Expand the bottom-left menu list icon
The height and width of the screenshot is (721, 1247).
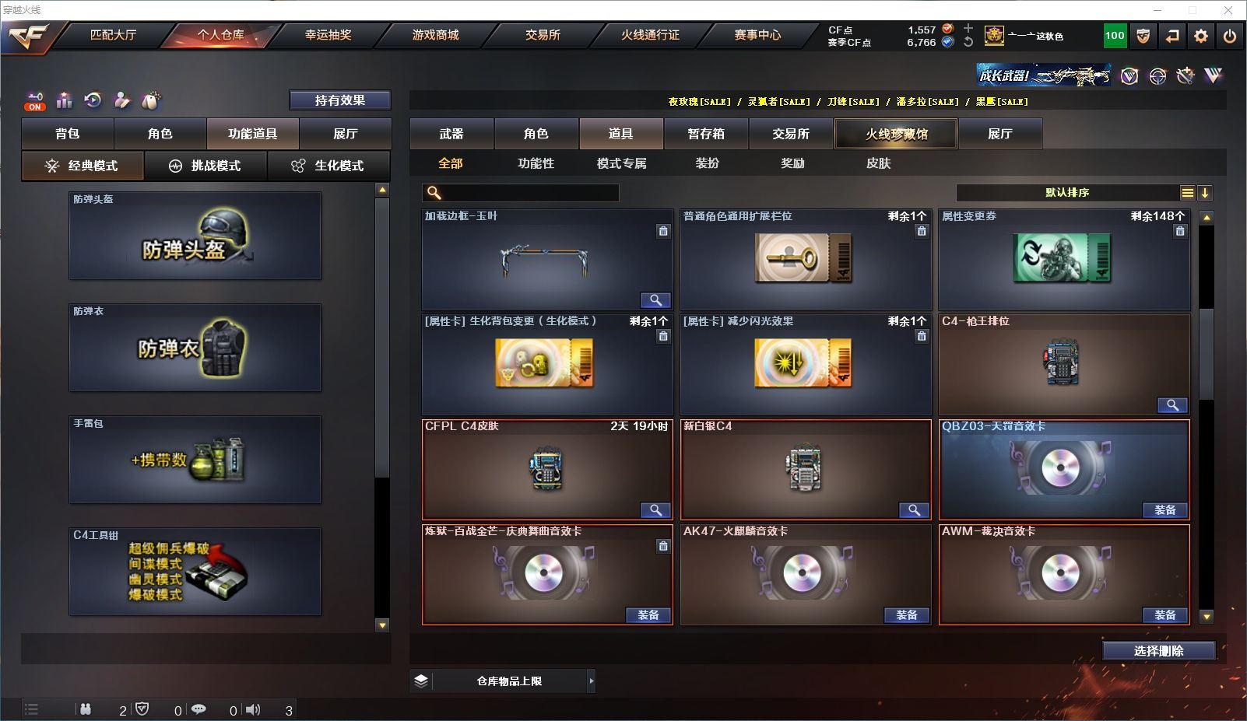pyautogui.click(x=31, y=709)
